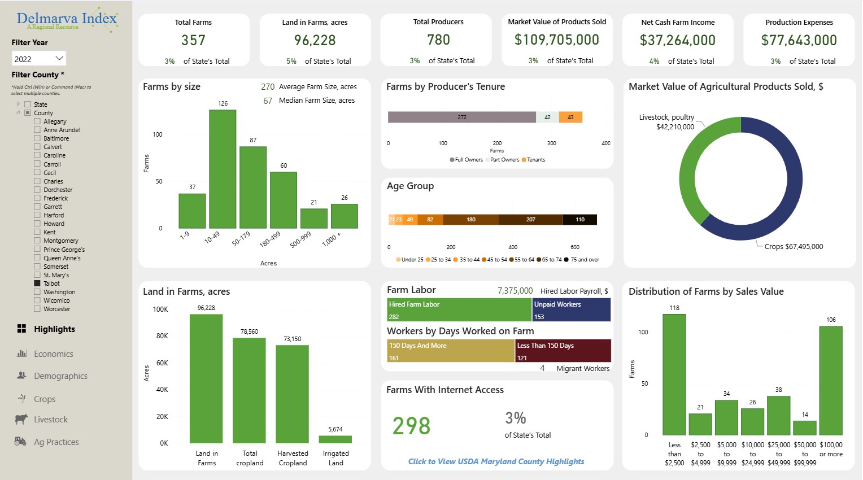The image size is (863, 480).
Task: Click the USDA Maryland County Highlights link
Action: coord(496,461)
